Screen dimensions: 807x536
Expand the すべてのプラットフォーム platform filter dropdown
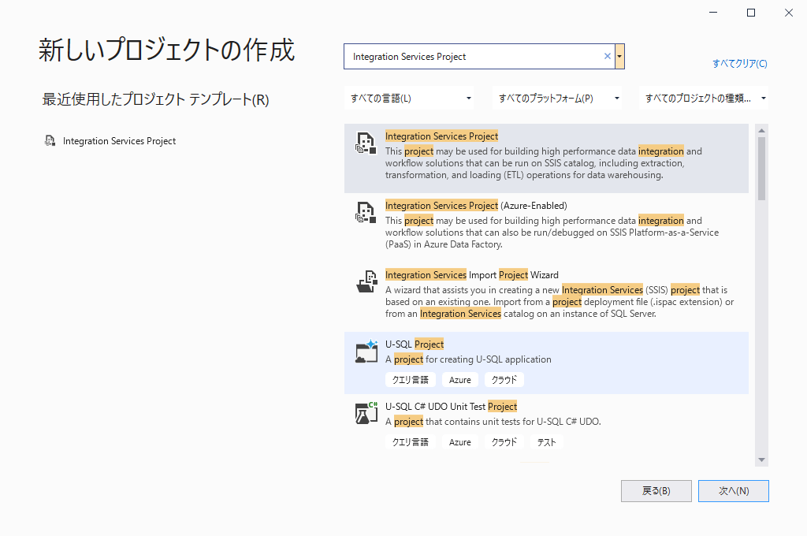(x=616, y=99)
